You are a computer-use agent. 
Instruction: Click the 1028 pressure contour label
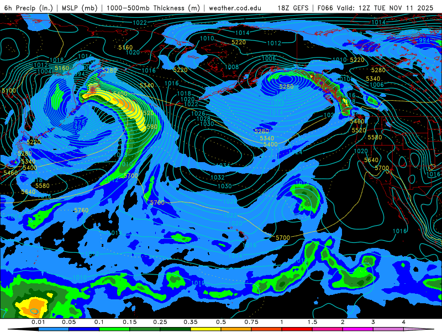203,119
